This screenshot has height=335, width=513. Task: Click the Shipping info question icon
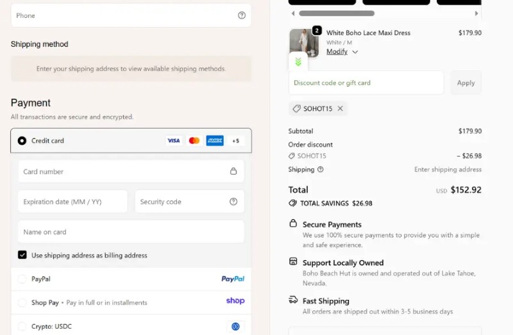(320, 169)
